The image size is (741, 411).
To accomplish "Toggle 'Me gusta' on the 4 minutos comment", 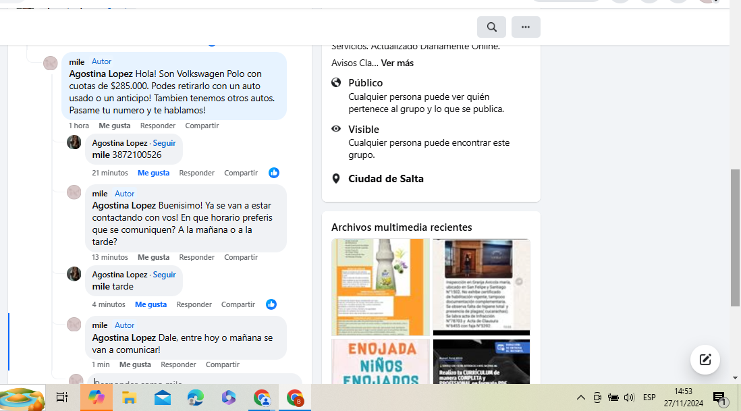I will coord(150,304).
